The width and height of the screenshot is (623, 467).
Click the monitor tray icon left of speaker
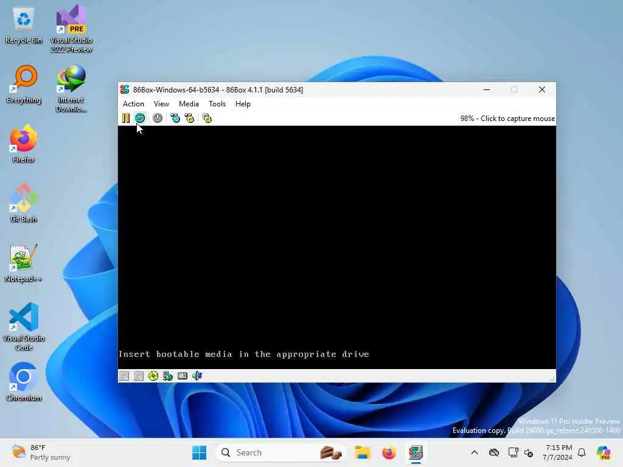pyautogui.click(x=513, y=452)
